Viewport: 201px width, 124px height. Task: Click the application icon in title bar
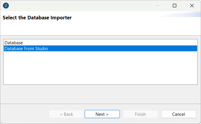(x=6, y=6)
